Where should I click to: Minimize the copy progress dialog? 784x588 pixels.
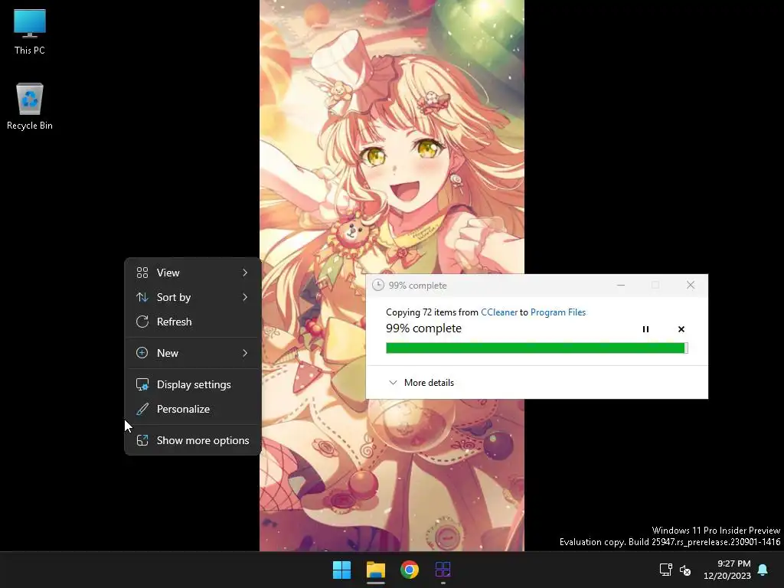(x=621, y=285)
